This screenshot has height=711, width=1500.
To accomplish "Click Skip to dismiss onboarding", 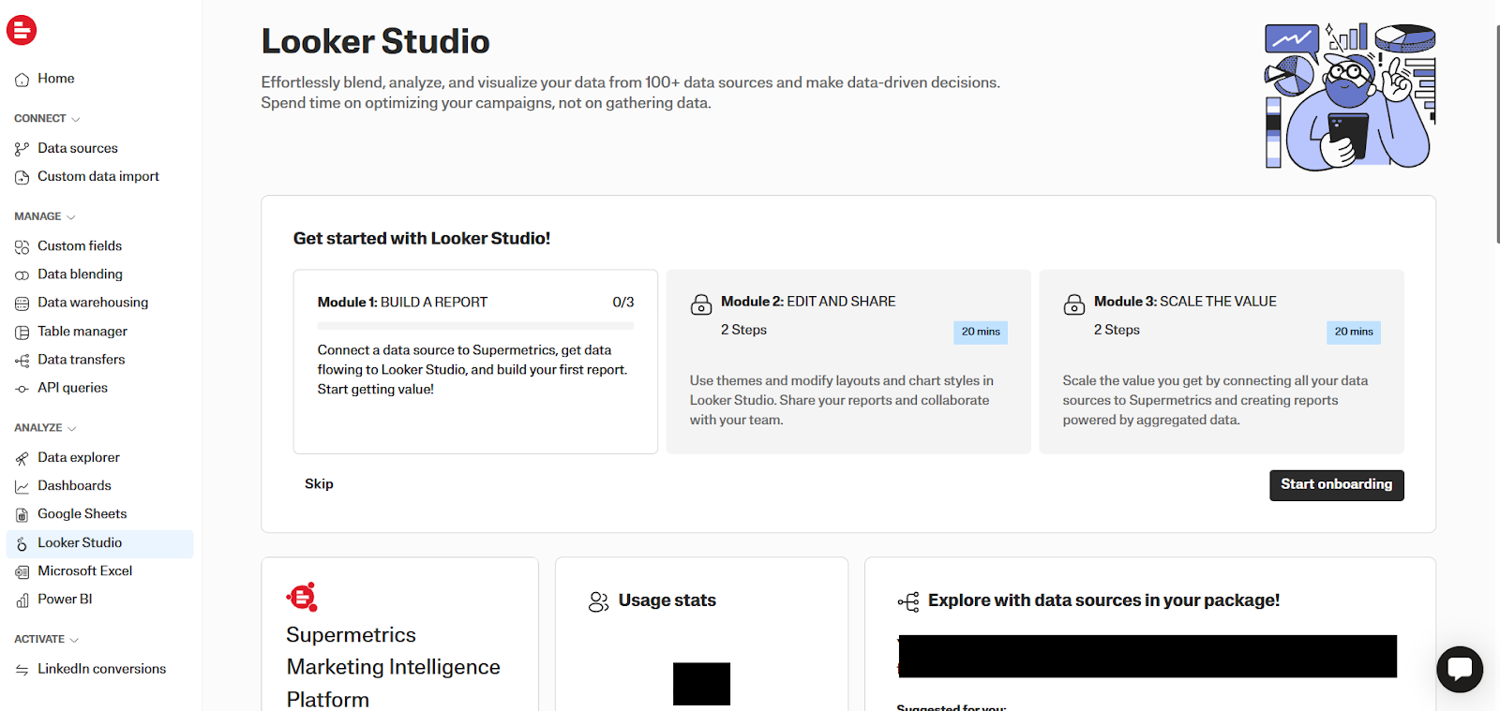I will (319, 484).
